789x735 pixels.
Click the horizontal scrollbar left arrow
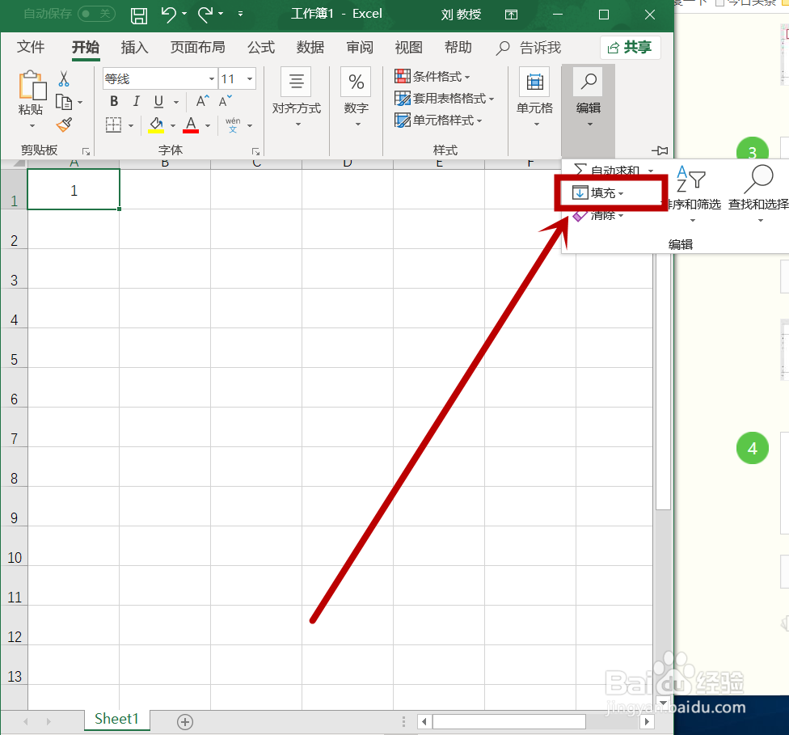(x=424, y=722)
